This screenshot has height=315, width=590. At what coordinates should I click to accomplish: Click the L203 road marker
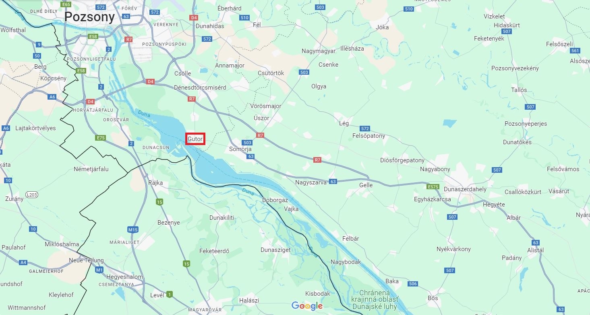point(31,195)
